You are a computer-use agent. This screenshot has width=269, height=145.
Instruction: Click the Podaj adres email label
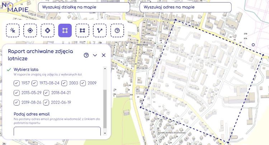32,114
